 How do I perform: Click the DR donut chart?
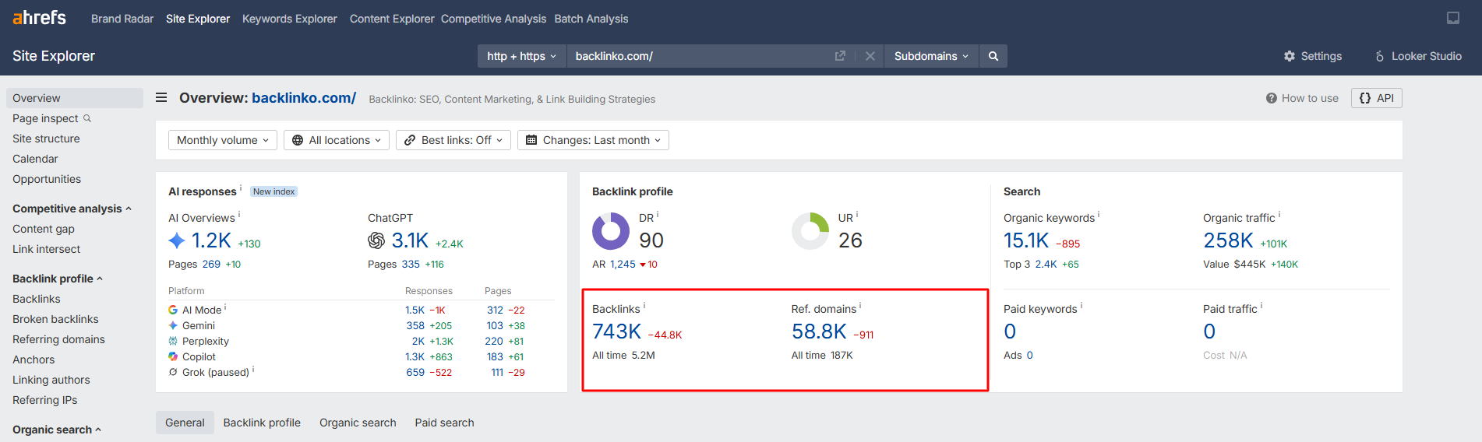pos(611,231)
